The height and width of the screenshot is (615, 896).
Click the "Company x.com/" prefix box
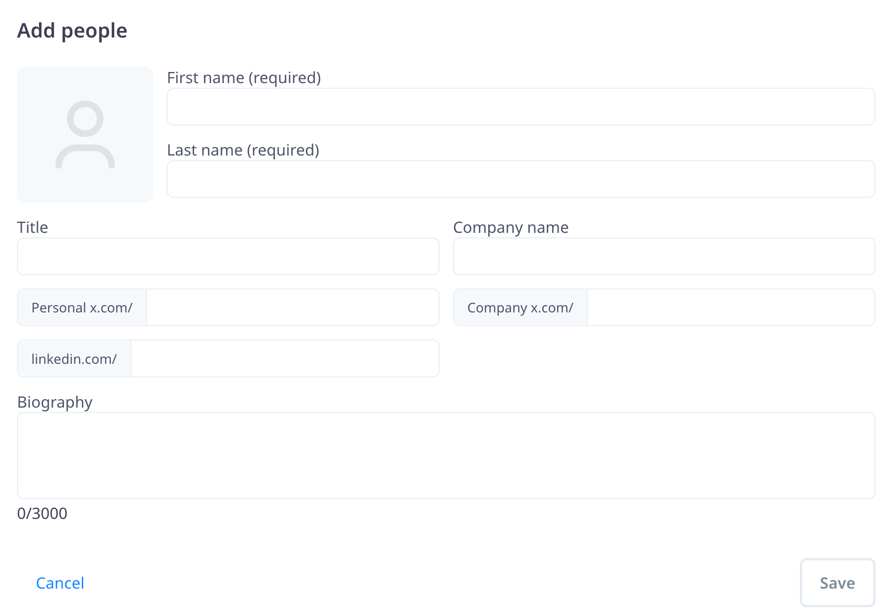[520, 307]
